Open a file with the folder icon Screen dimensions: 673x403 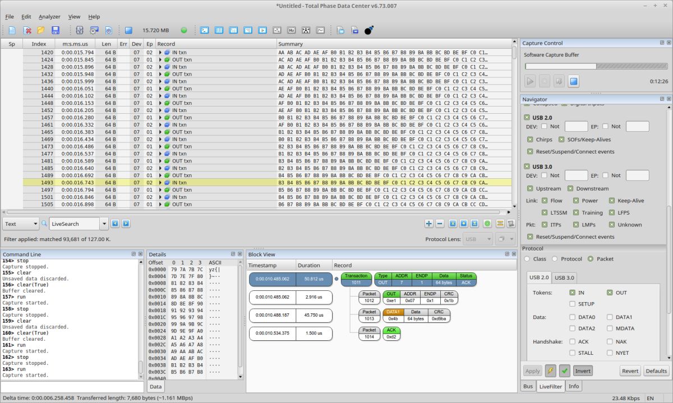click(41, 30)
